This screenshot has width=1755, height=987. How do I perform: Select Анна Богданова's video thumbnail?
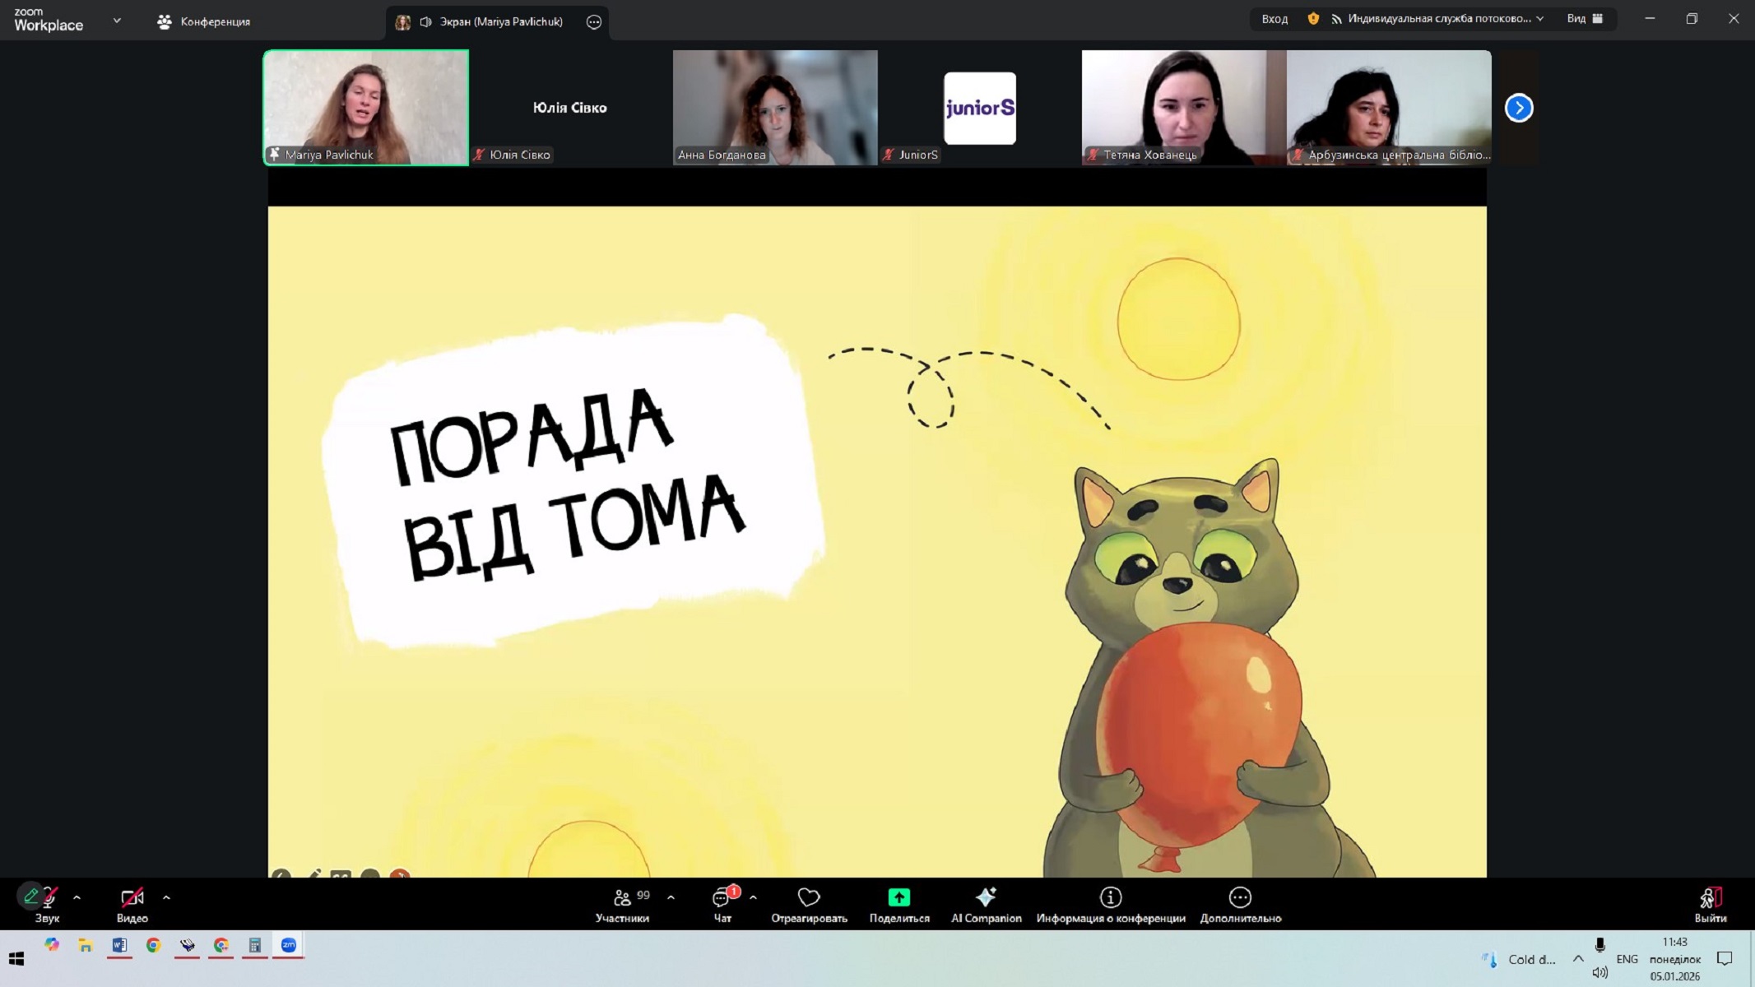click(775, 107)
